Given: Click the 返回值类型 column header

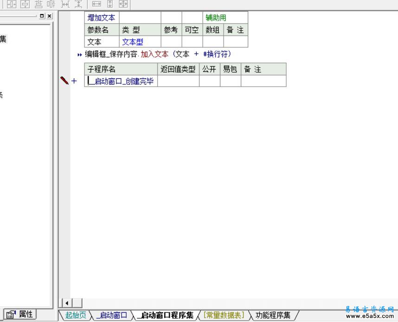Looking at the screenshot, I should coord(178,69).
